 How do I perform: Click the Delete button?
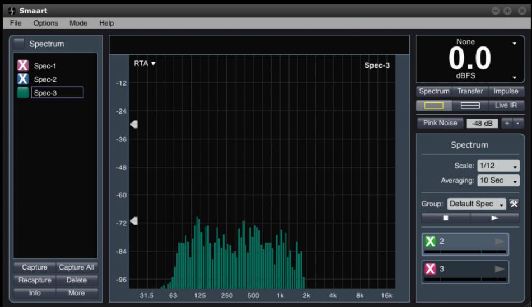(77, 280)
